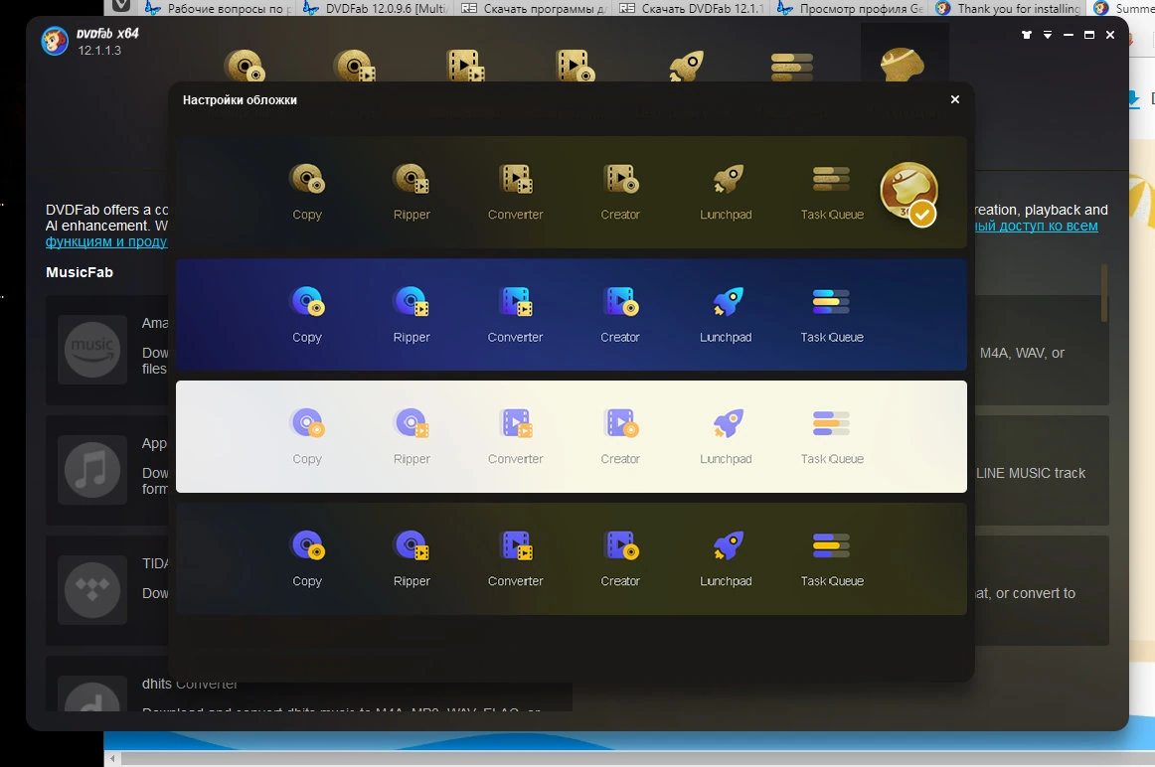The width and height of the screenshot is (1155, 767).
Task: Click the Task Queue icon in the light theme row
Action: [832, 423]
